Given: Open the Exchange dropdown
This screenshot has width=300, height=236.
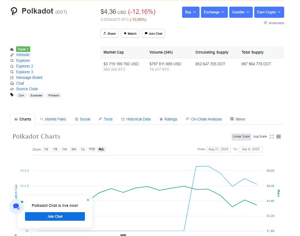Looking at the screenshot, I should [x=214, y=12].
